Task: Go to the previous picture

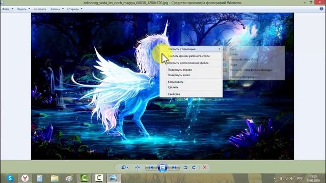Action: (x=151, y=167)
